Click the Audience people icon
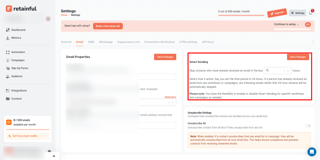The image size is (320, 160). click(x=8, y=76)
